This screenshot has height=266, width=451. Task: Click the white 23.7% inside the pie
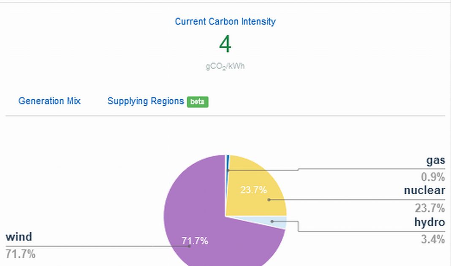pyautogui.click(x=253, y=190)
